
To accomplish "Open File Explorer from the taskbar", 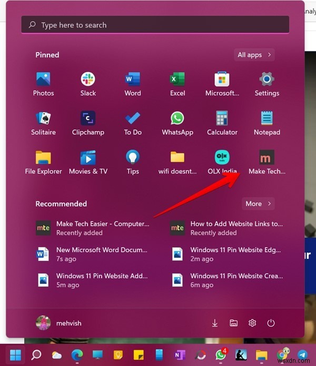I will pyautogui.click(x=262, y=355).
